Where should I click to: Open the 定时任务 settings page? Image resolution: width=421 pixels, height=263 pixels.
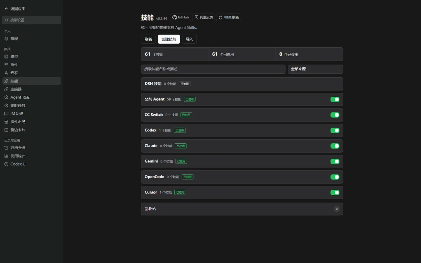pyautogui.click(x=32, y=106)
